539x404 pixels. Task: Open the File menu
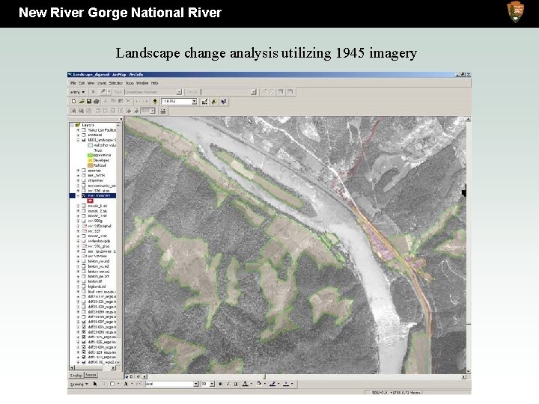coord(73,83)
